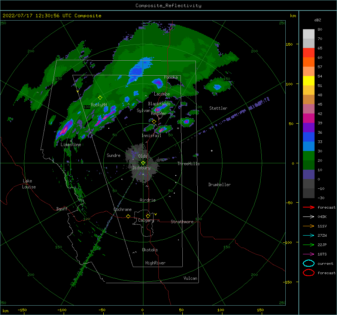Click the Lake Louise label
This screenshot has height=315, width=337.
click(29, 184)
